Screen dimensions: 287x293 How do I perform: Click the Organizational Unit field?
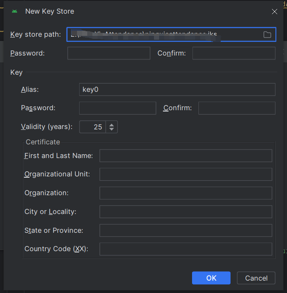(186, 174)
